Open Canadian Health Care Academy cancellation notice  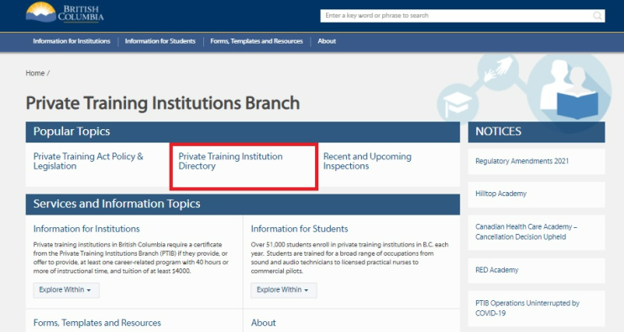(x=526, y=232)
